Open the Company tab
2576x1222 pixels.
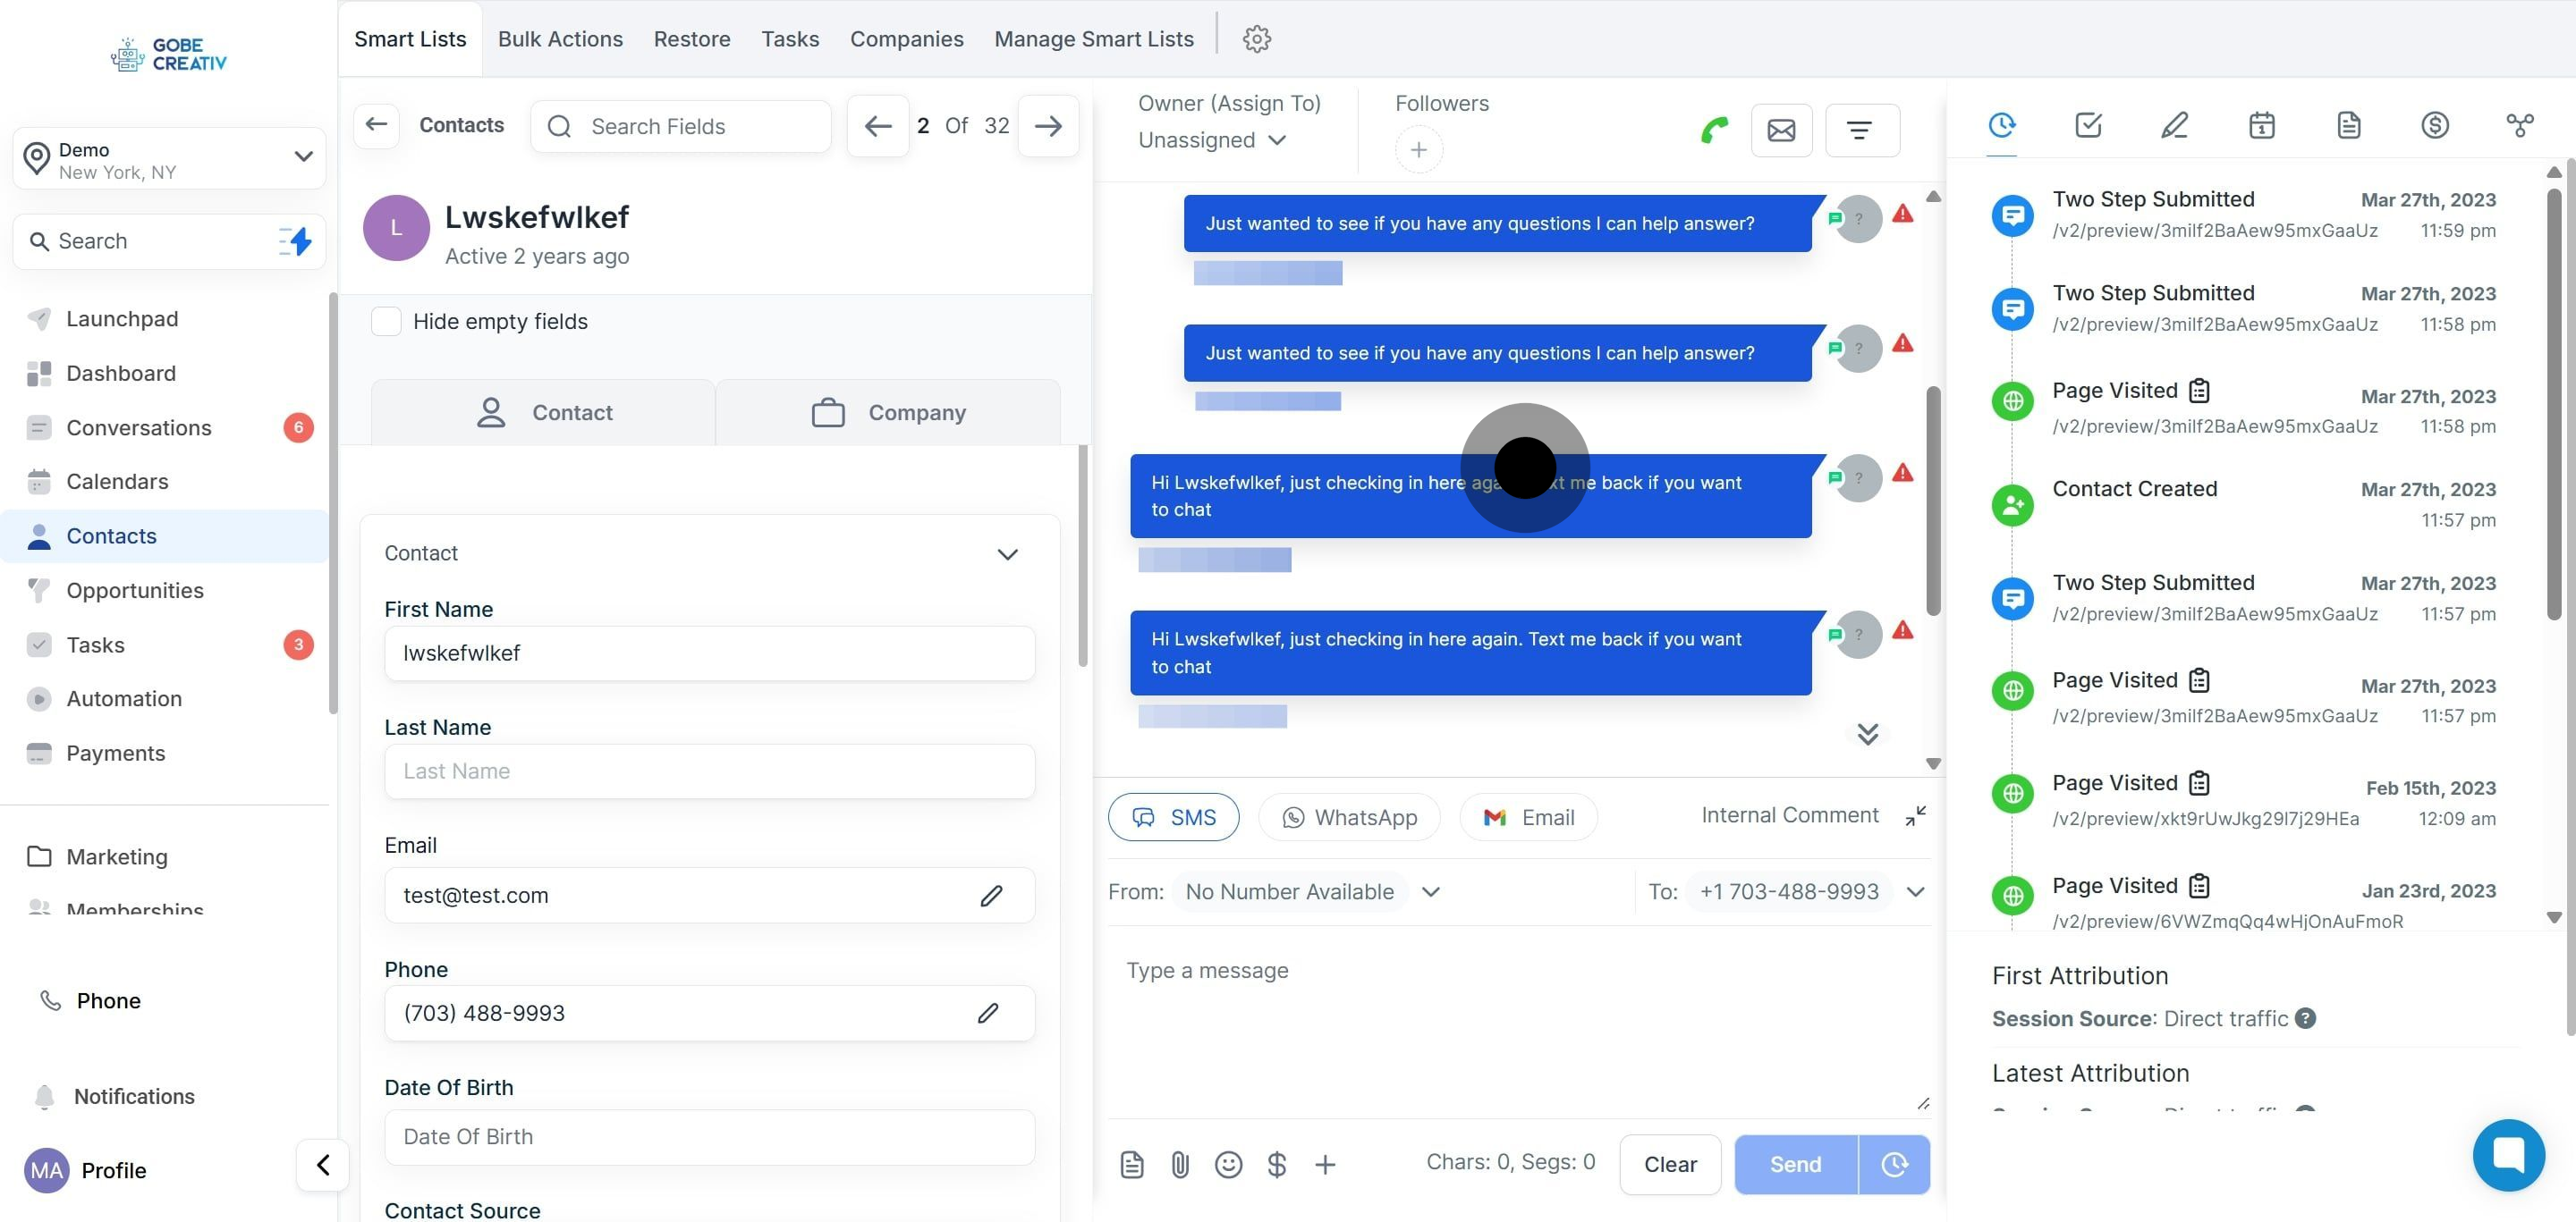coord(887,412)
